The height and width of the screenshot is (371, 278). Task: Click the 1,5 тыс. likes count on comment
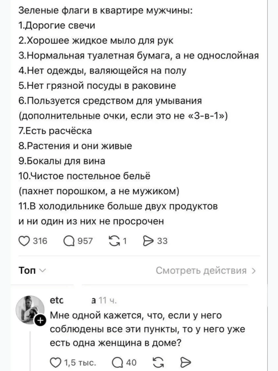[80, 362]
